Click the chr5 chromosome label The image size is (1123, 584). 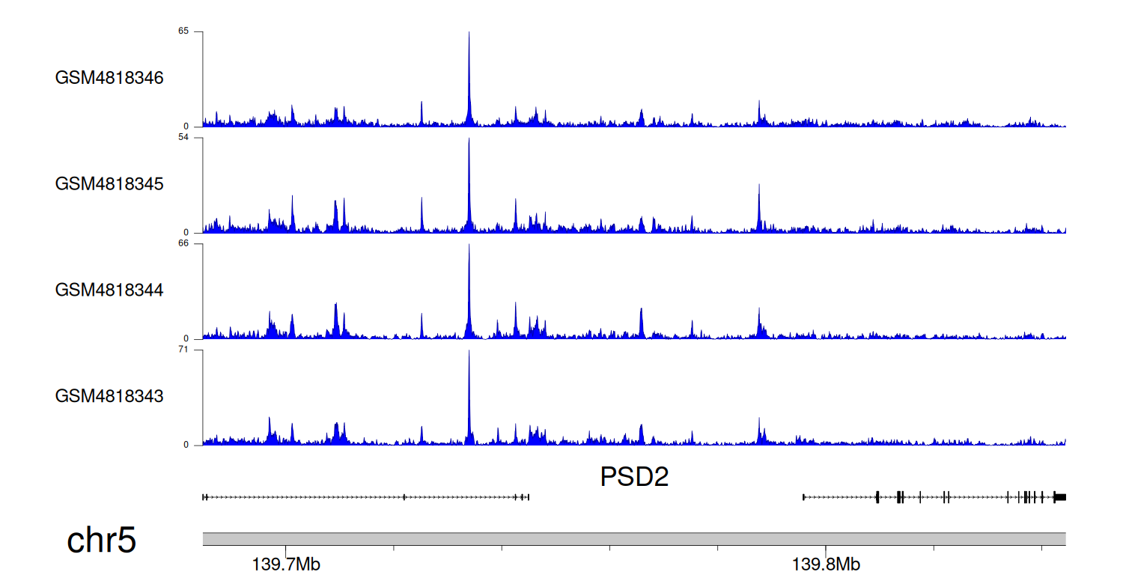point(102,540)
